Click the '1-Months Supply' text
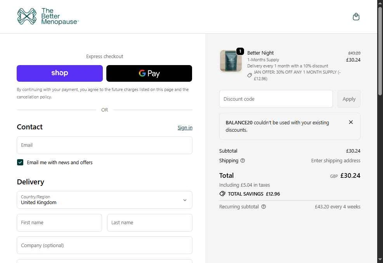Screen dimensions: 383x263 point(263,60)
